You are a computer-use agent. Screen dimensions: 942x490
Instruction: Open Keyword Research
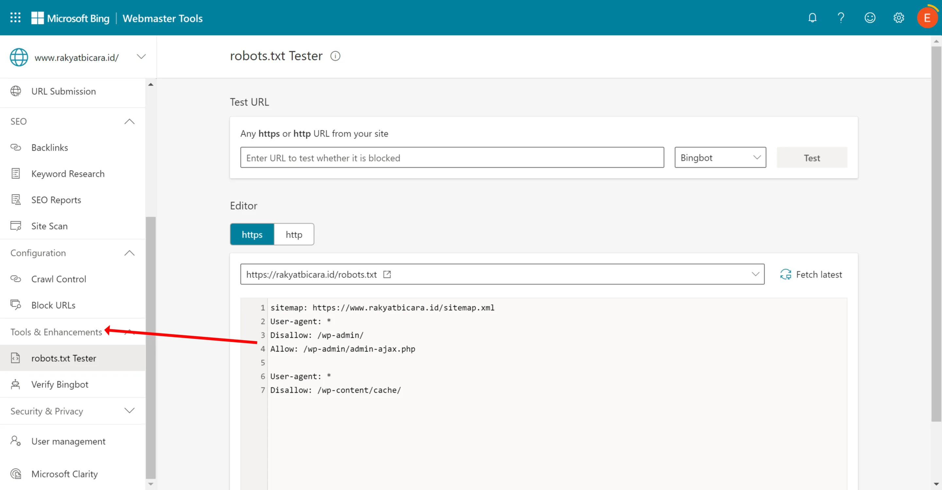[68, 173]
